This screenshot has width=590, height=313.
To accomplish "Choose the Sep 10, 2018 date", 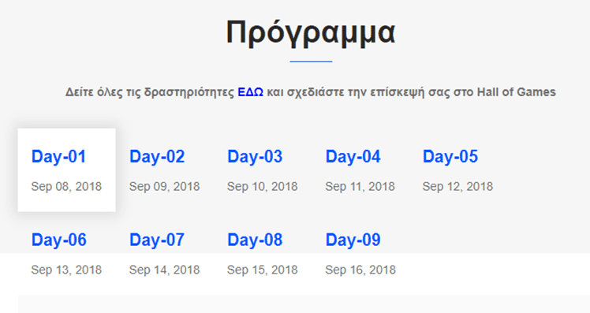I will (x=262, y=186).
